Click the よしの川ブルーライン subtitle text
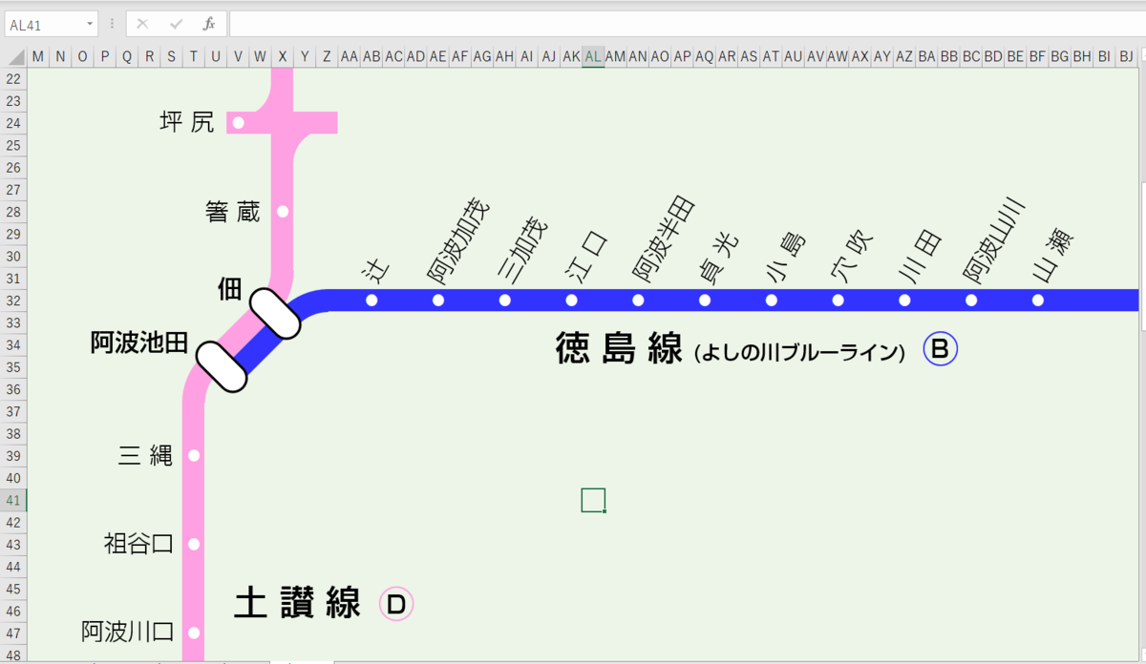The width and height of the screenshot is (1146, 664). coord(799,353)
